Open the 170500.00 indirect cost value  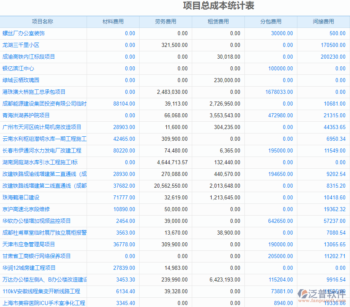[x=333, y=45]
